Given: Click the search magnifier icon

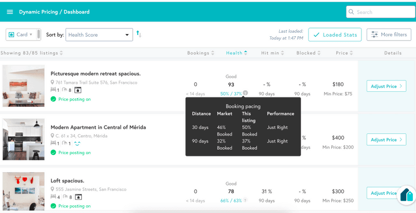Looking at the screenshot, I should (352, 12).
